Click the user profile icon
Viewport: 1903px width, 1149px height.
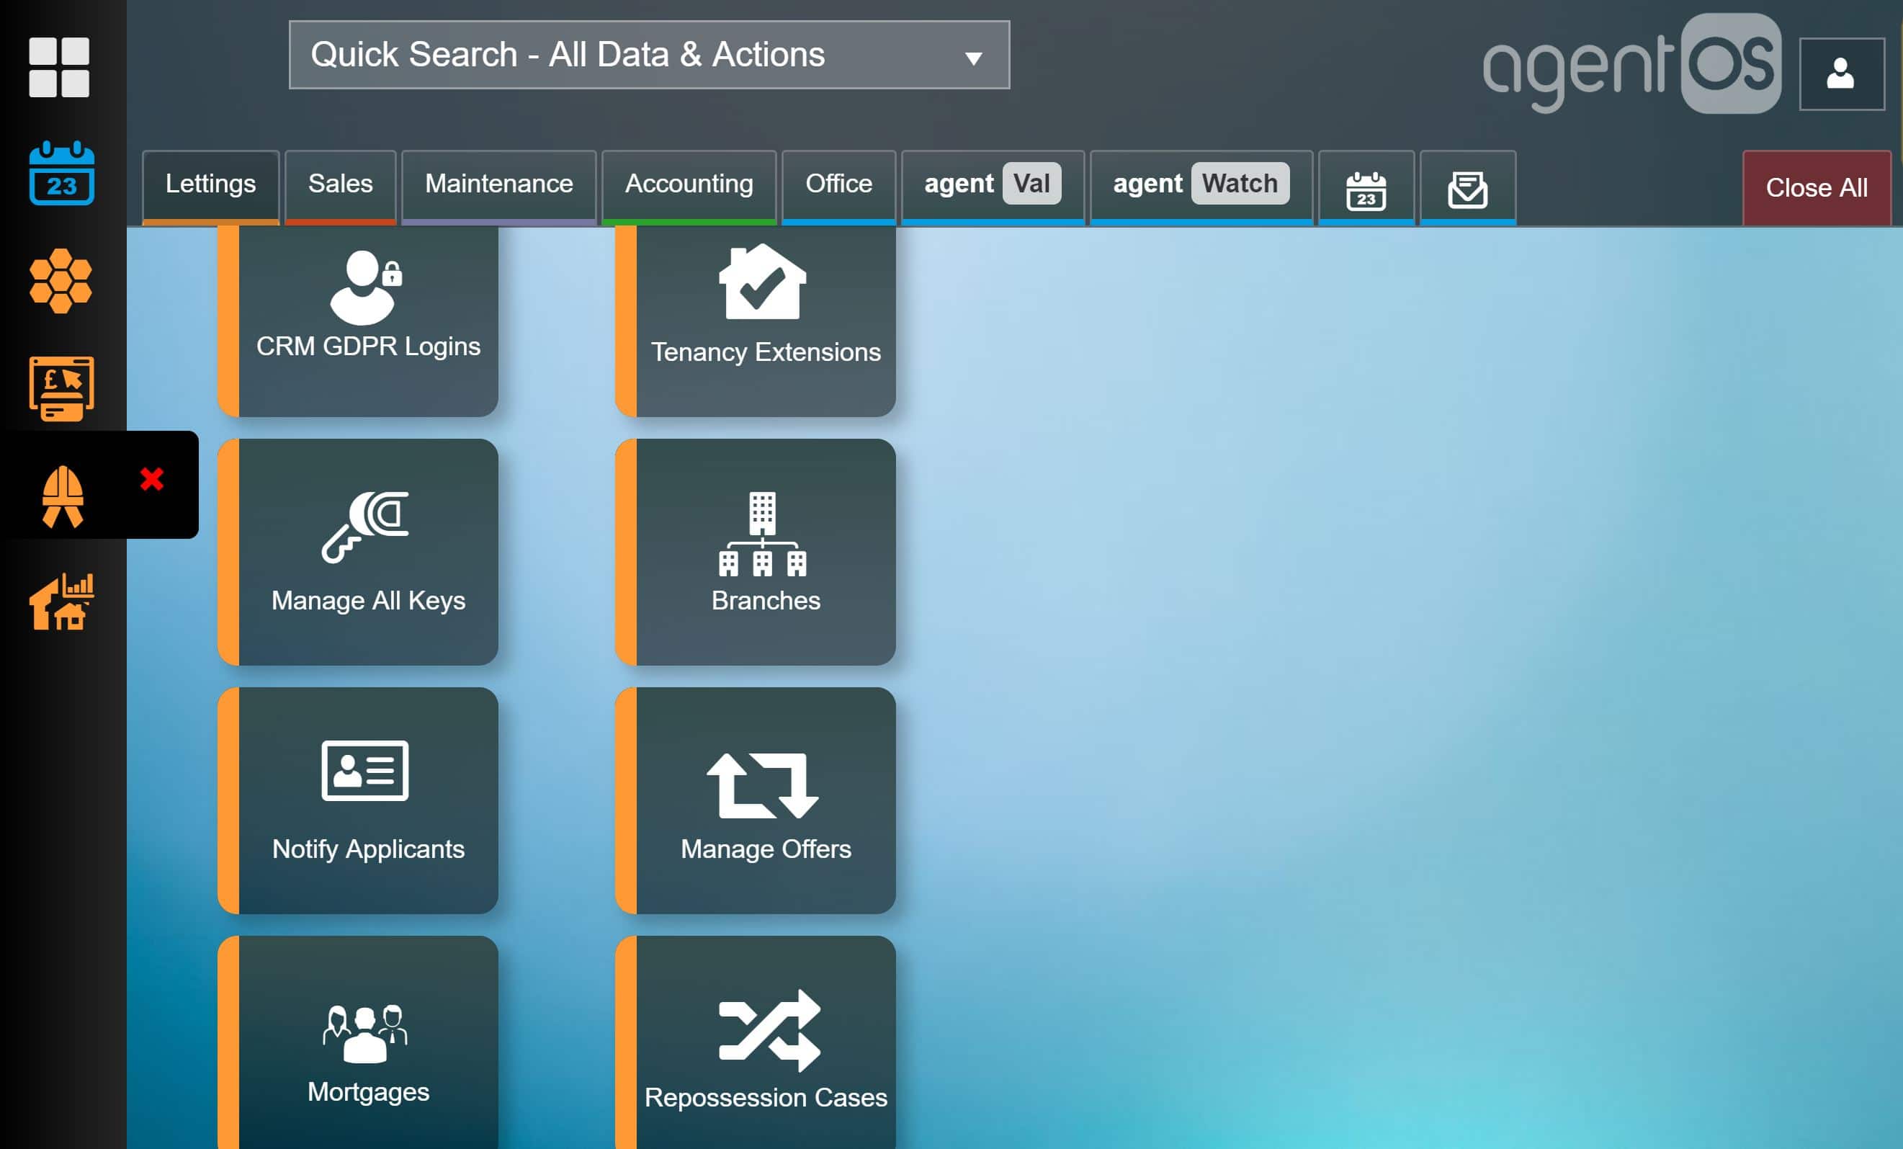pyautogui.click(x=1841, y=74)
